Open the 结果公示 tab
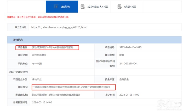This screenshot has height=111, width=183. [130, 7]
